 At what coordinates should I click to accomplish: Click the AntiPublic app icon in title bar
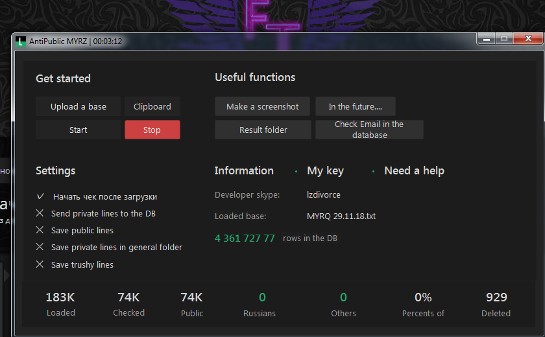pos(21,41)
